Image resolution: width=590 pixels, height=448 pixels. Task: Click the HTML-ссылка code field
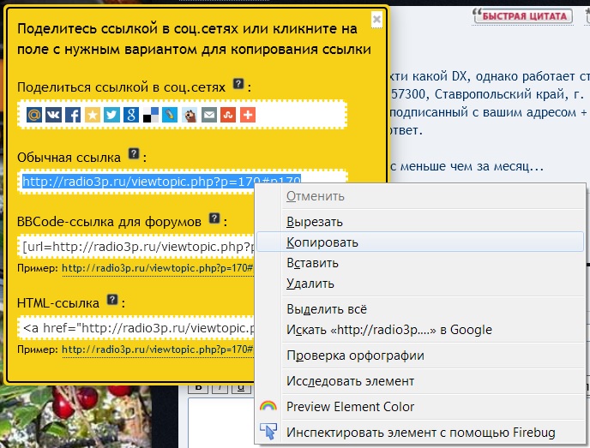pyautogui.click(x=137, y=328)
